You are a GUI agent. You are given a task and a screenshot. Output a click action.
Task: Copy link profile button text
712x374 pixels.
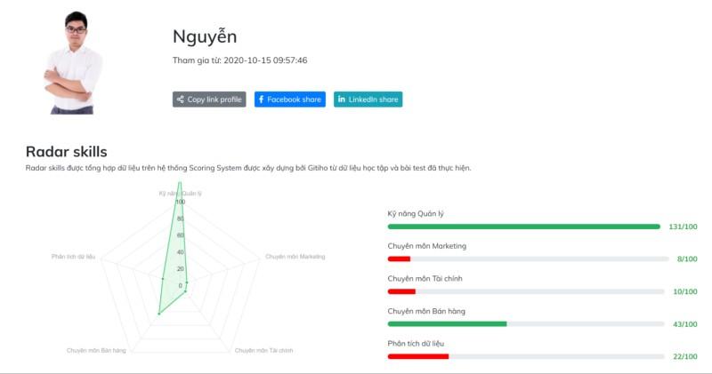pos(214,99)
